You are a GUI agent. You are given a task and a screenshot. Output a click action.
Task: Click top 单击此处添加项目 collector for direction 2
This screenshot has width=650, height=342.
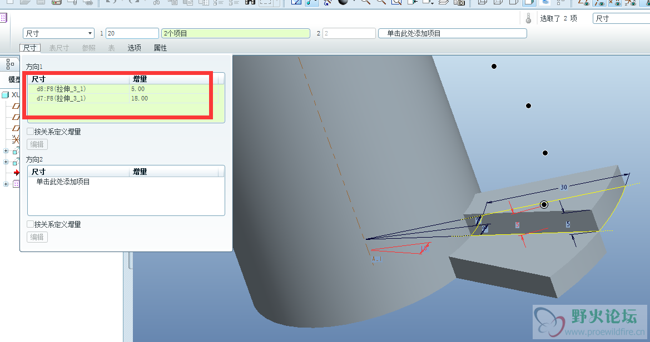452,33
